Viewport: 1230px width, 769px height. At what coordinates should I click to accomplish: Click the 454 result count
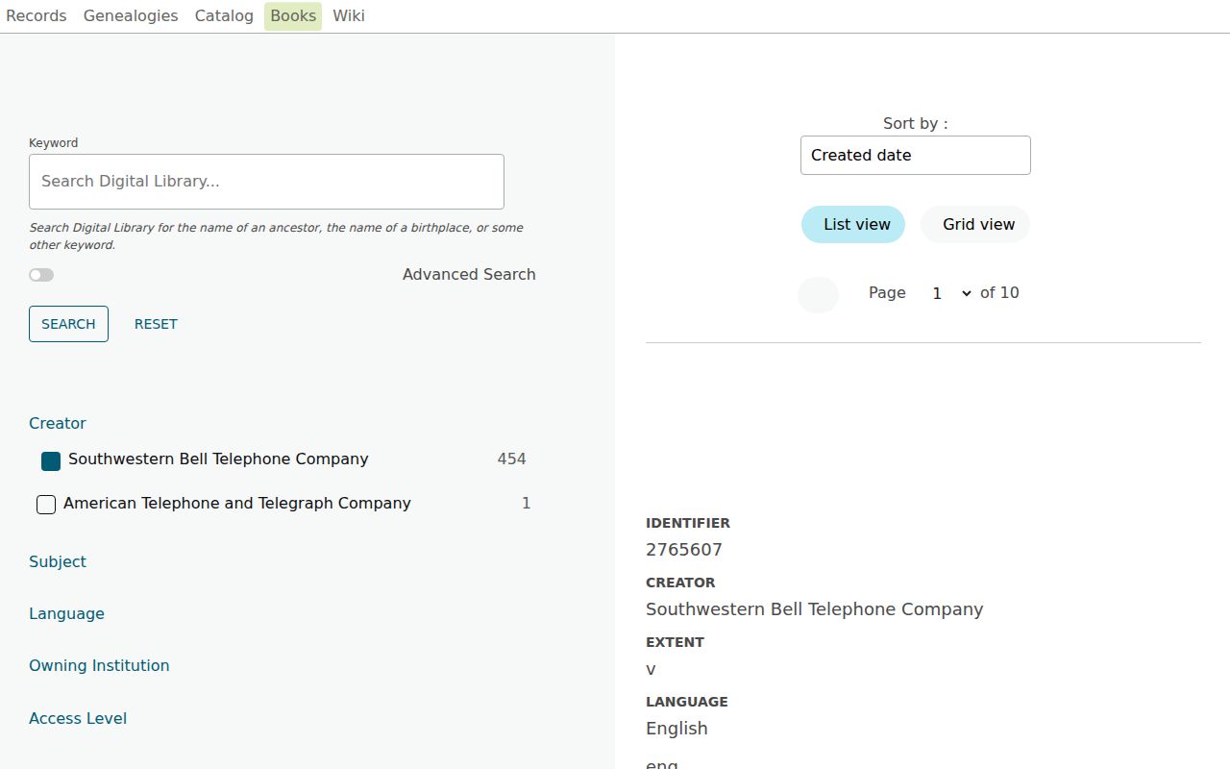click(x=511, y=459)
